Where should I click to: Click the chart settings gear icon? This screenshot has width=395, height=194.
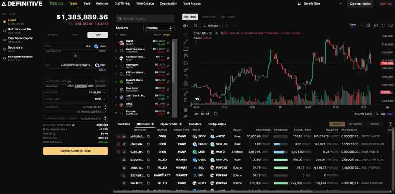[376, 25]
